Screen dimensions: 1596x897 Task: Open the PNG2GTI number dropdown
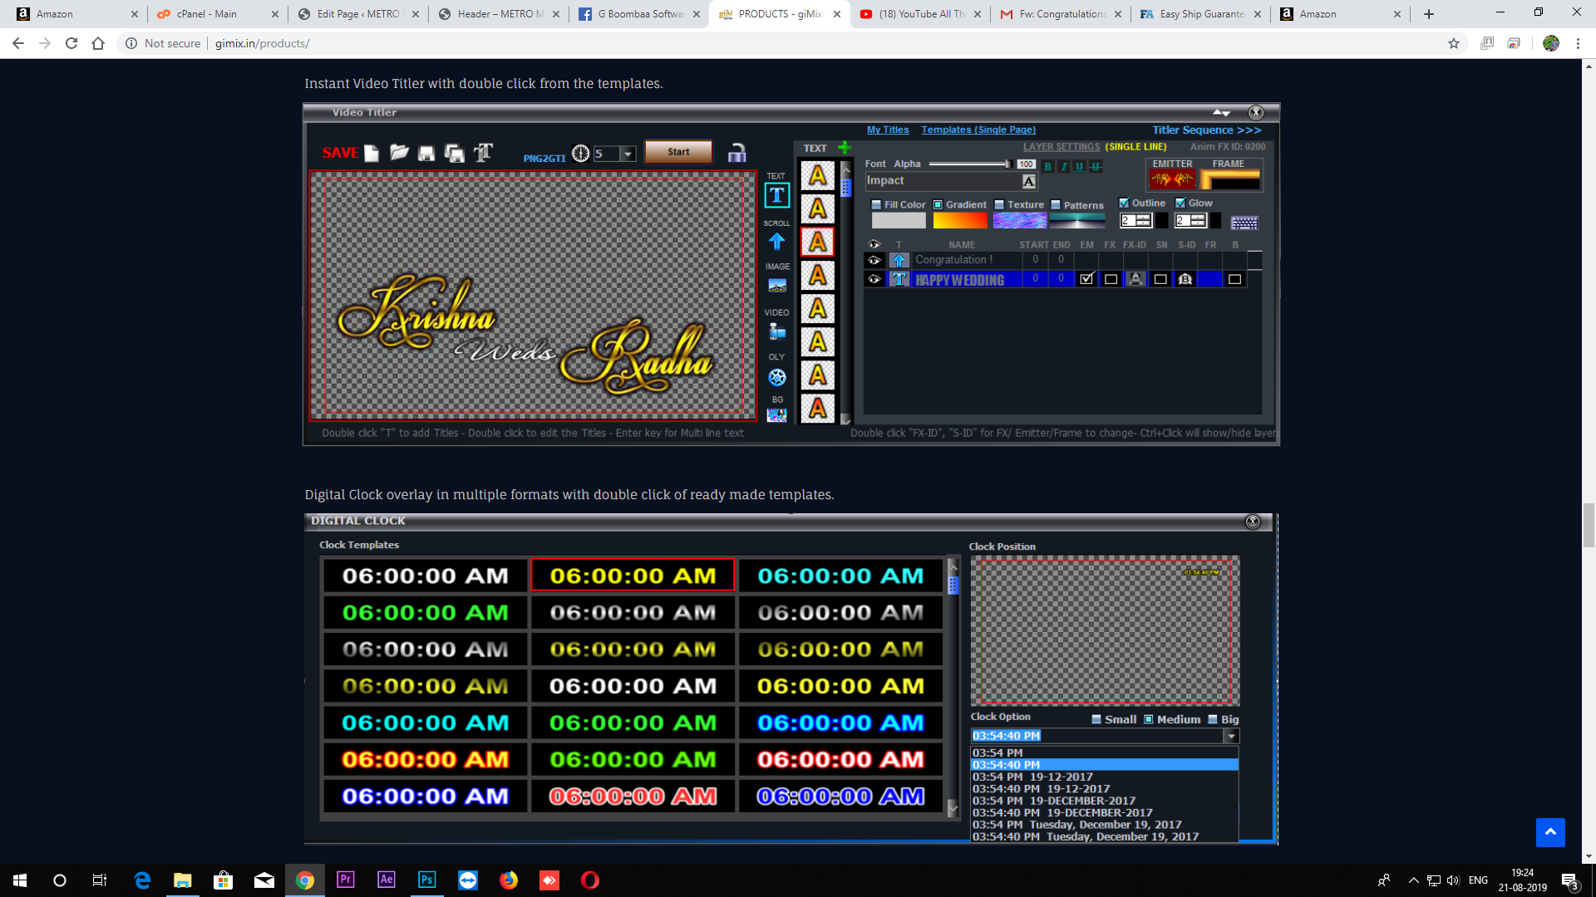628,154
